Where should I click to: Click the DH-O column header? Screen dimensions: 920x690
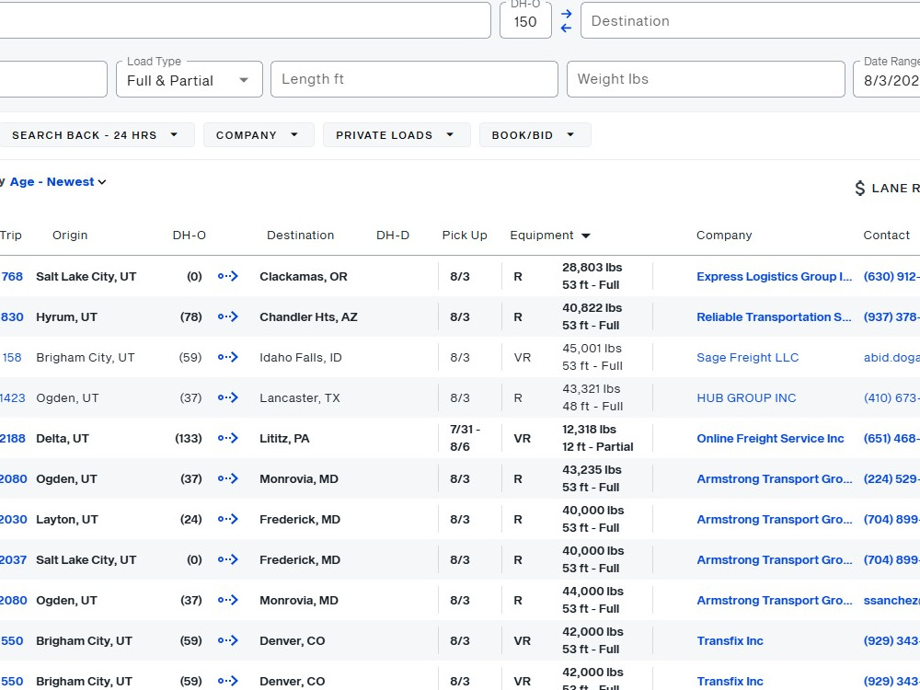pyautogui.click(x=189, y=236)
